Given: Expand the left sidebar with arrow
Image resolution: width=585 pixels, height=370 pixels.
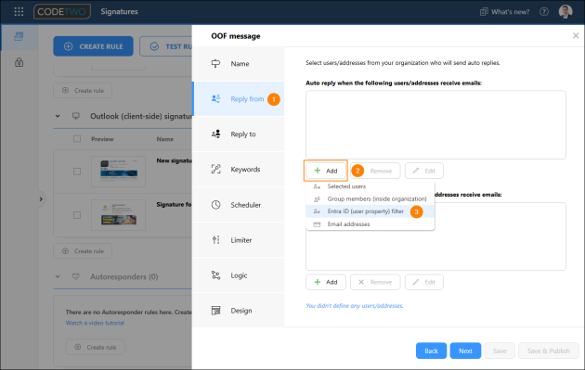Looking at the screenshot, I should pos(41,199).
